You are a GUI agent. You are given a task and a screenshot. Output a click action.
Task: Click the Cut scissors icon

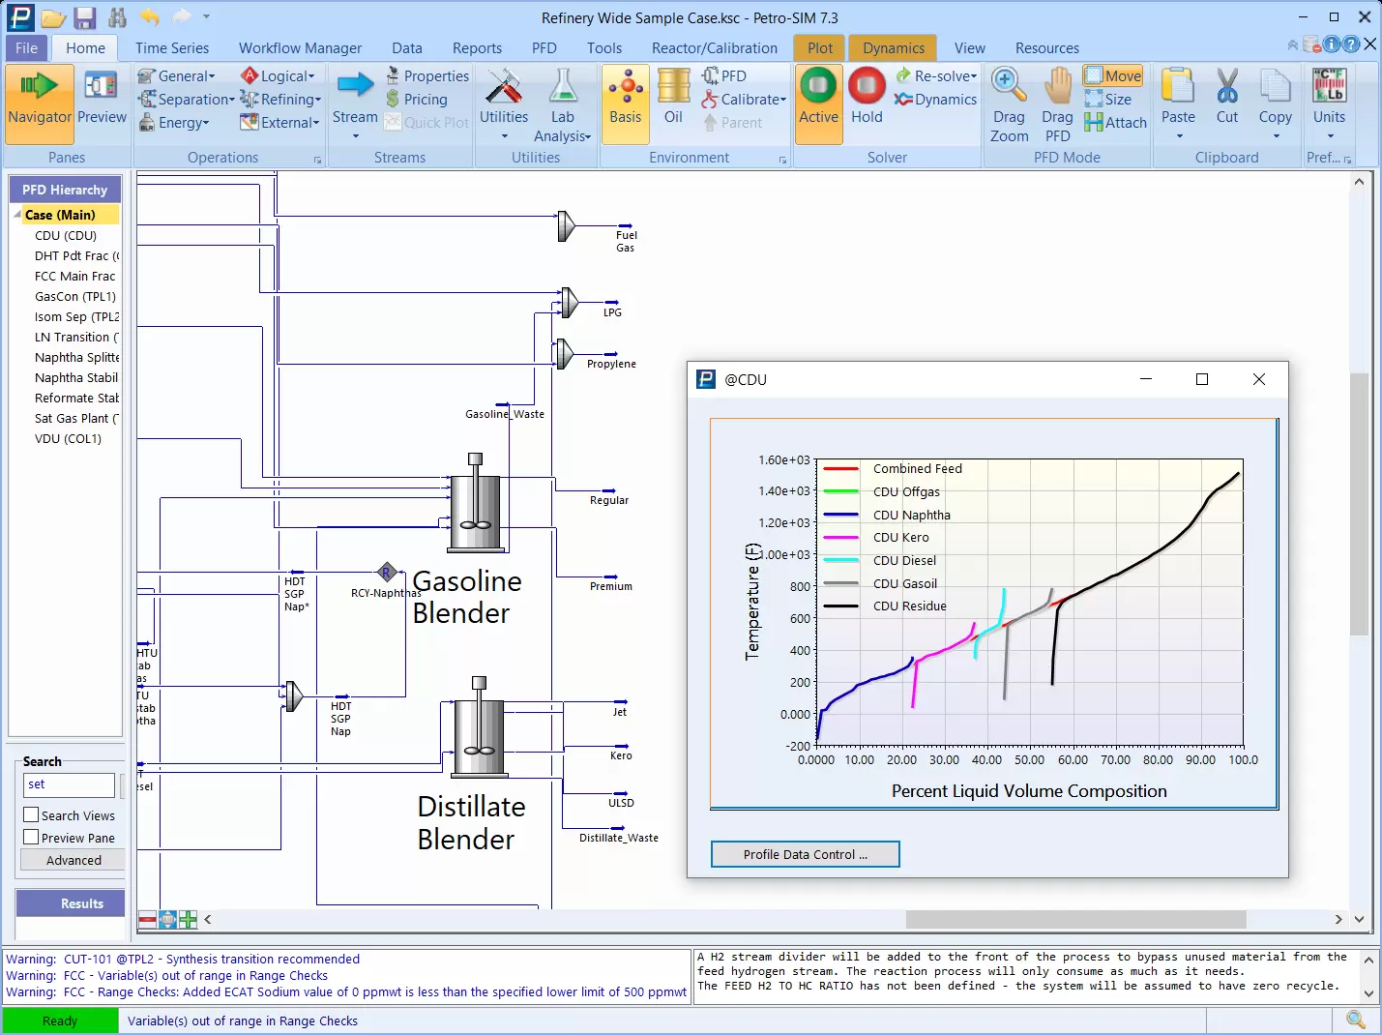click(x=1227, y=86)
